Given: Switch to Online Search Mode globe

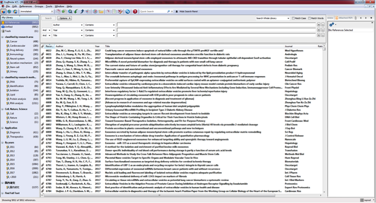Looking at the screenshot, I should pyautogui.click(x=9, y=12).
